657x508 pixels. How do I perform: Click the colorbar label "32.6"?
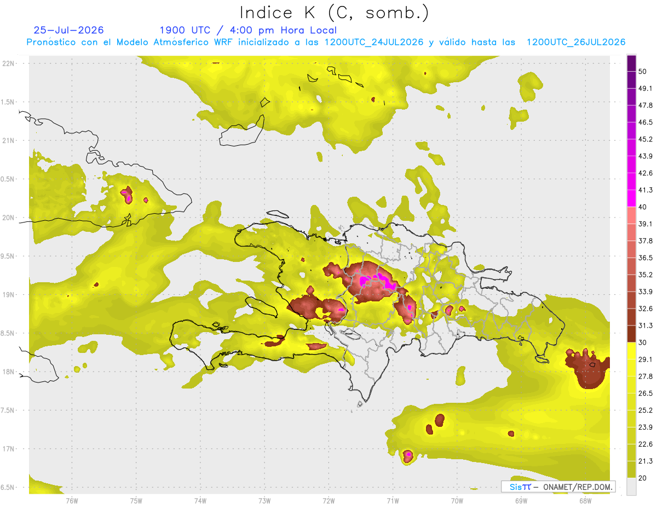coord(645,309)
